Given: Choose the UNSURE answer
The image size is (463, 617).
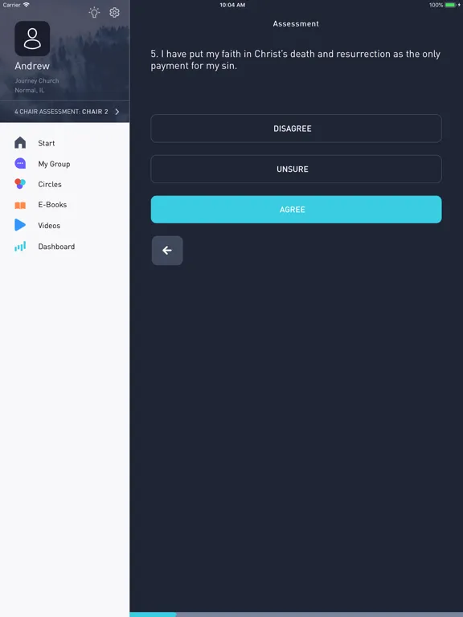Looking at the screenshot, I should click(x=296, y=169).
